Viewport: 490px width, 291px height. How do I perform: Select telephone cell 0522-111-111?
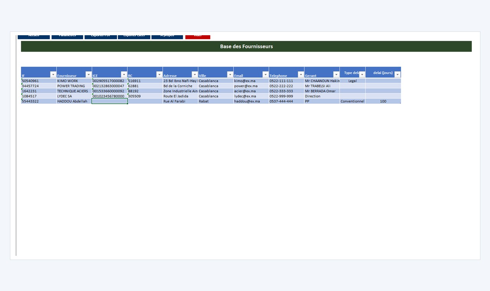click(x=287, y=81)
